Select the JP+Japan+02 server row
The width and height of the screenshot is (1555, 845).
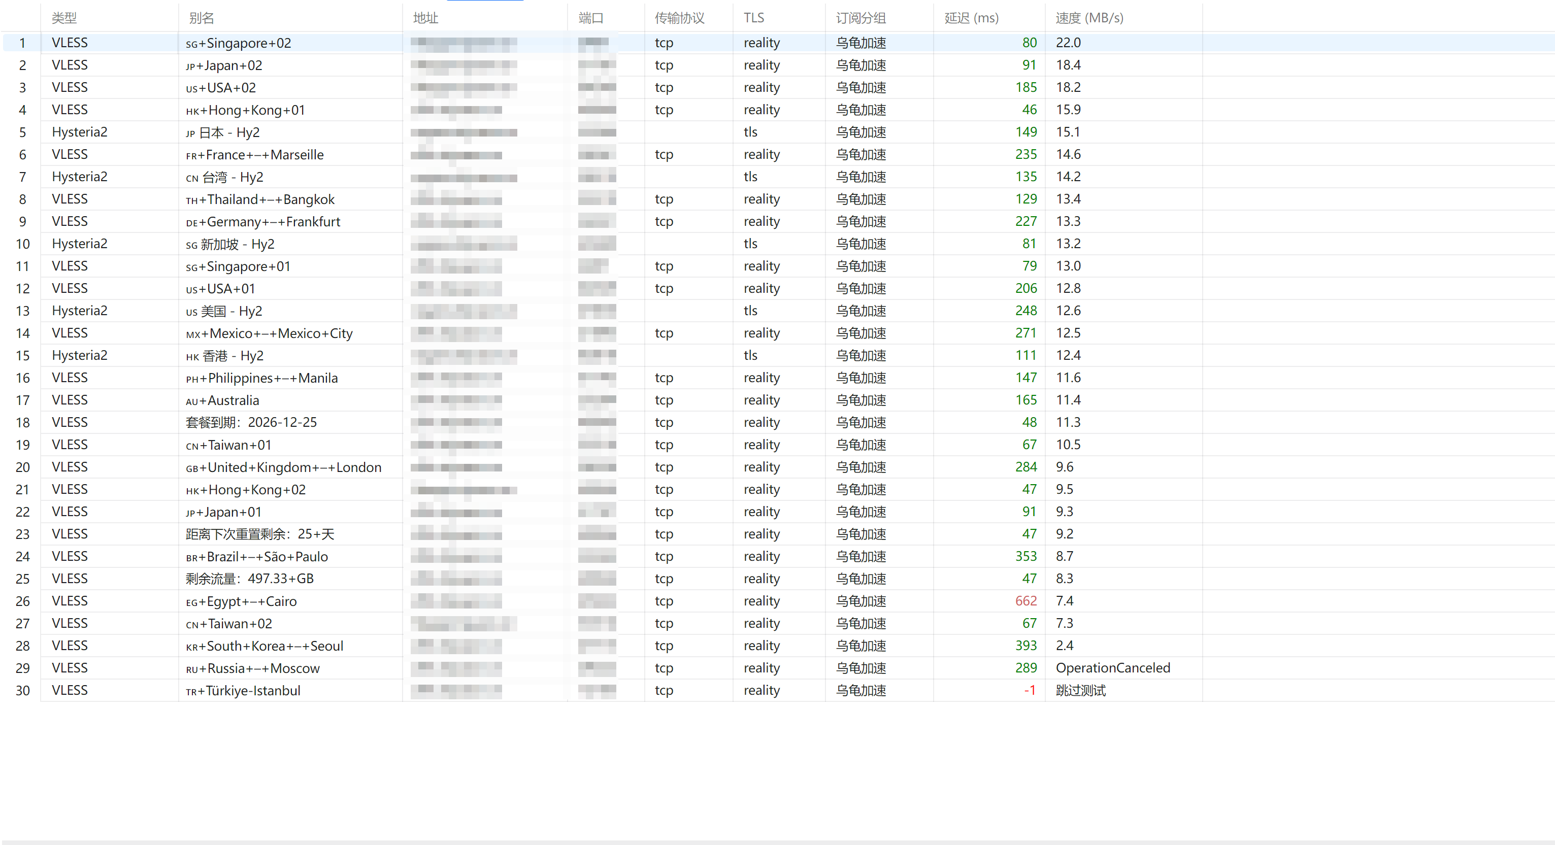(x=778, y=65)
